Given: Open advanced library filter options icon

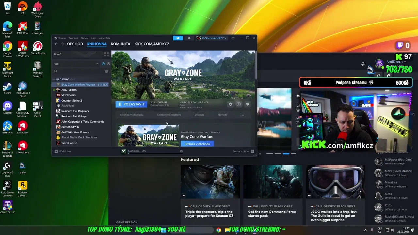Looking at the screenshot, I should tap(106, 71).
